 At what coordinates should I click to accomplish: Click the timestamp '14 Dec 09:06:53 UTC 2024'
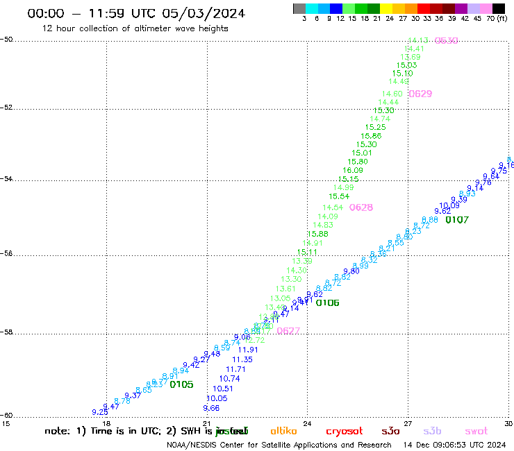pyautogui.click(x=454, y=445)
